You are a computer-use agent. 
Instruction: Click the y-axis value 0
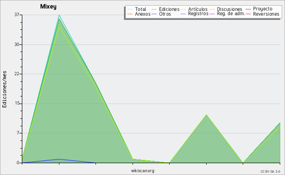click(18, 163)
